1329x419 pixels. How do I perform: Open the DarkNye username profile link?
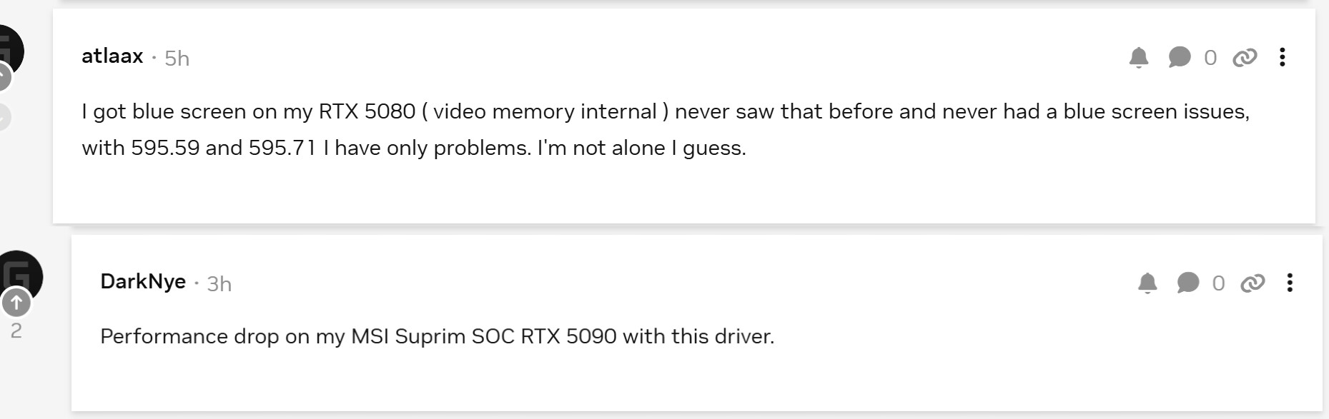pos(143,282)
